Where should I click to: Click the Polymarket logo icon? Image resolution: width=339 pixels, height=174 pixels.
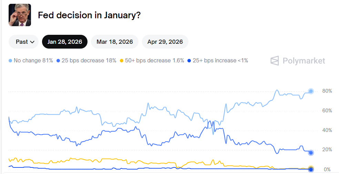(x=275, y=61)
